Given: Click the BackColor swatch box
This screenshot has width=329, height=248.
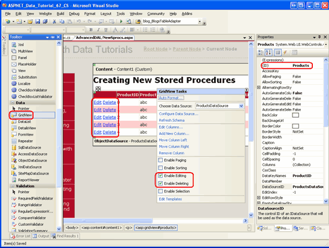Looking at the screenshot, I should [x=296, y=115].
